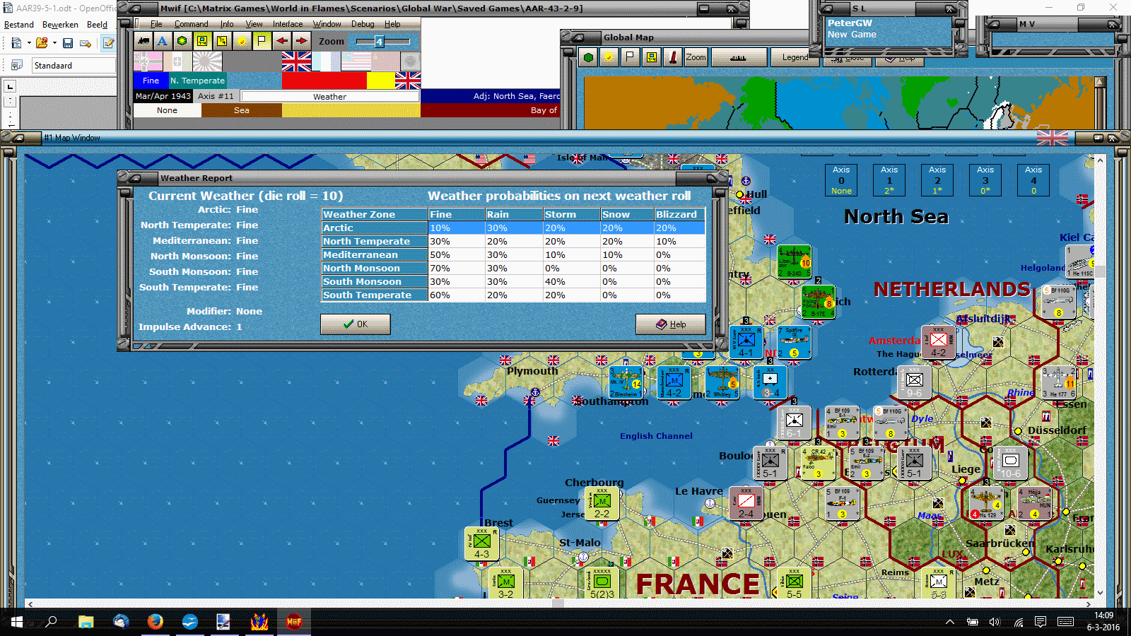Select the Arctic row in weather table

[513, 228]
